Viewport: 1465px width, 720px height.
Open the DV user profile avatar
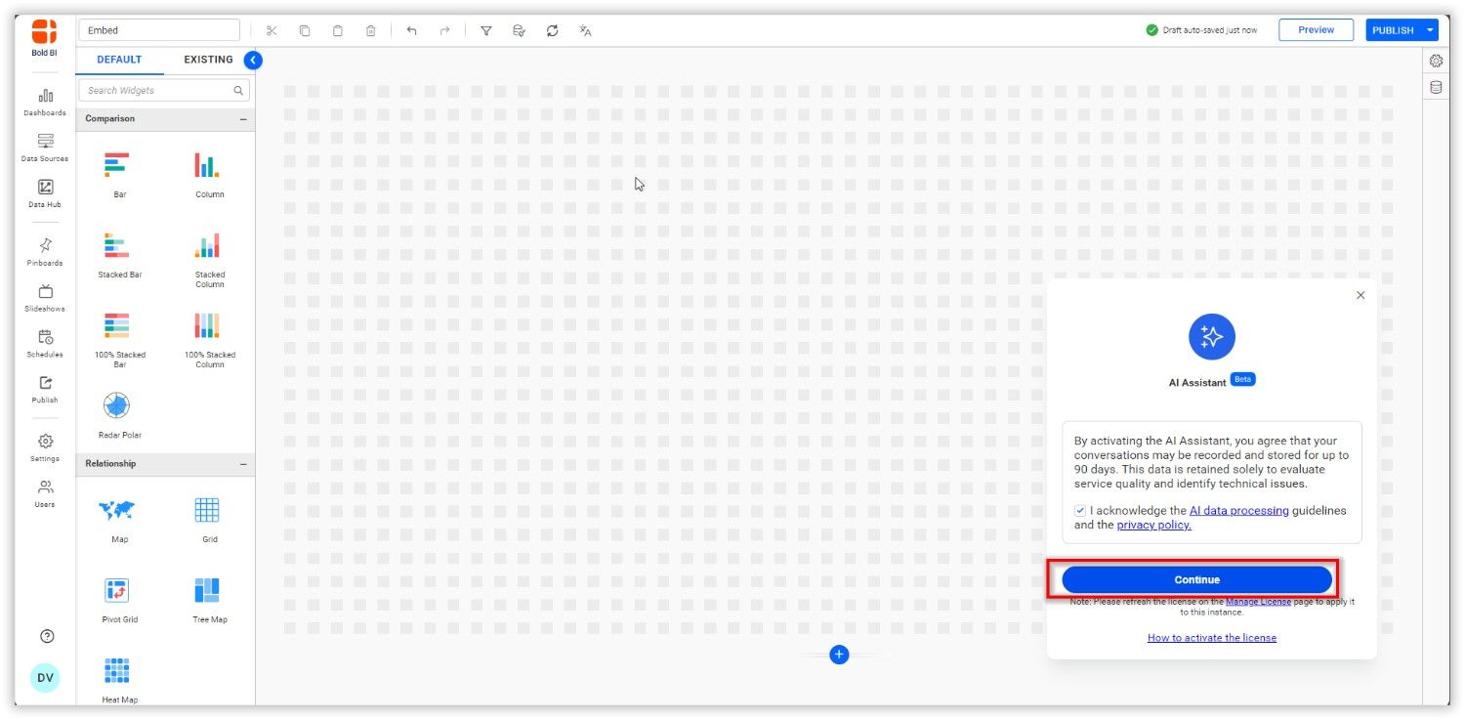pos(45,678)
